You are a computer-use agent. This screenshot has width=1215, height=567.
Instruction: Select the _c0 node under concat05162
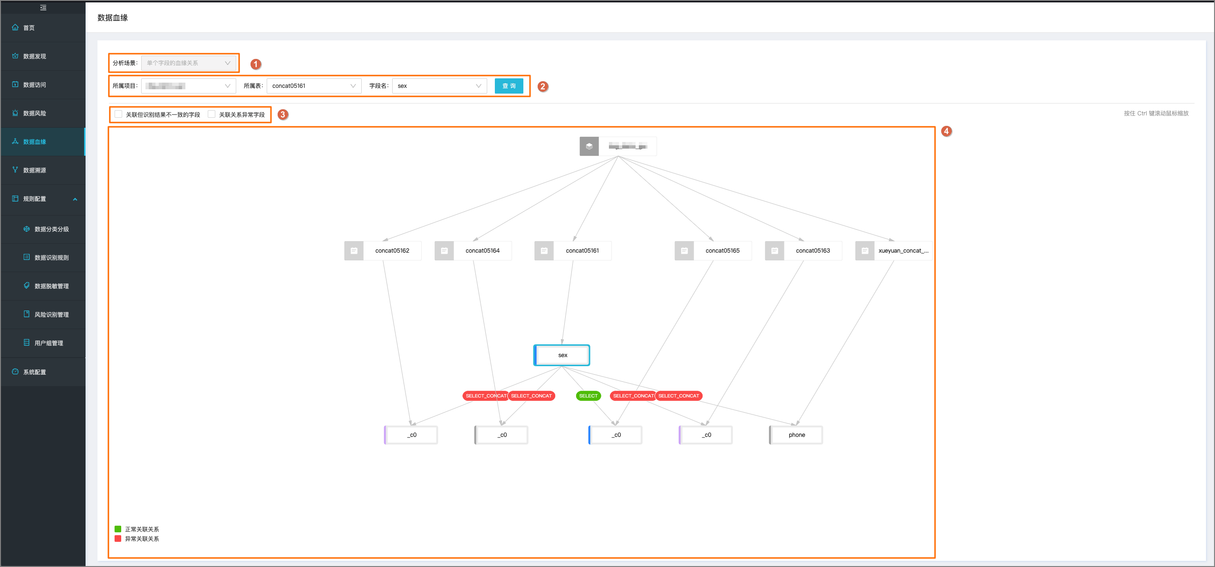(411, 435)
